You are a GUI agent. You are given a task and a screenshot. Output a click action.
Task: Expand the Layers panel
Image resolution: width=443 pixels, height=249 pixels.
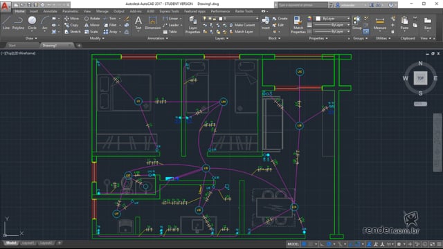[x=221, y=38]
